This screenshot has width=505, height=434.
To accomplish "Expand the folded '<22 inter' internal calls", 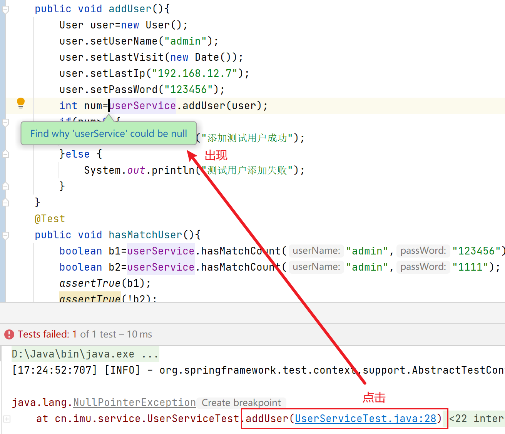I will (x=477, y=419).
